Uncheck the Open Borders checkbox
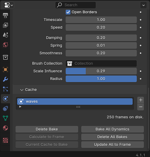The image size is (150, 157). click(68, 12)
